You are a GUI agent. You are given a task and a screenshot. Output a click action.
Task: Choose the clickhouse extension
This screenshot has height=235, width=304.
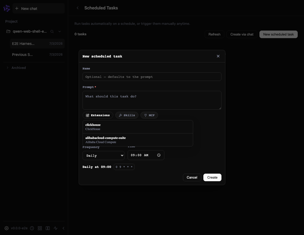point(138,127)
